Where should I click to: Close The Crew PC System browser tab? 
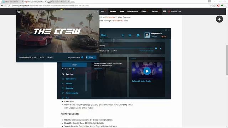(45, 2)
